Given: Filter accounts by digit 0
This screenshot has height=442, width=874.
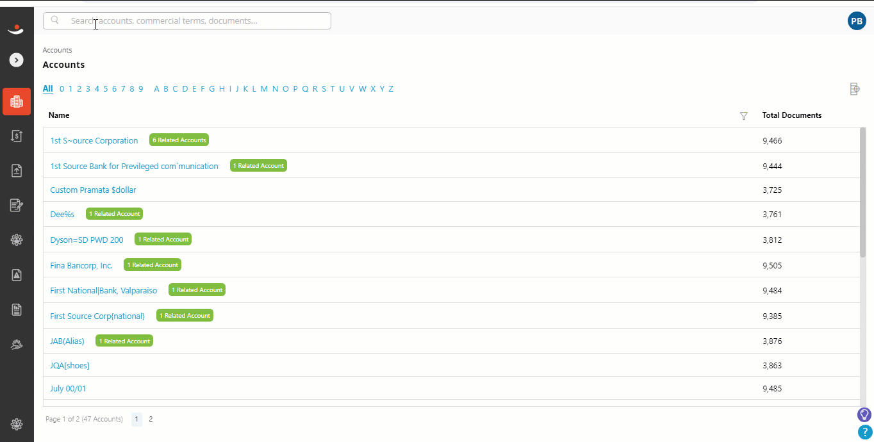Looking at the screenshot, I should point(62,89).
